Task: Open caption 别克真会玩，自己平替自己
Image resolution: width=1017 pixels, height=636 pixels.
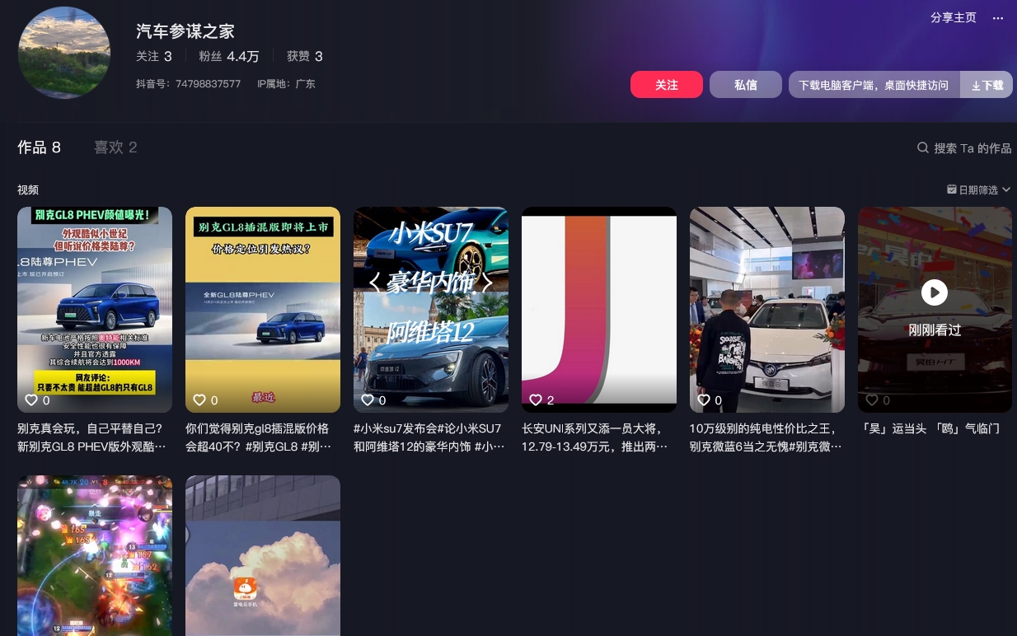Action: 91,437
